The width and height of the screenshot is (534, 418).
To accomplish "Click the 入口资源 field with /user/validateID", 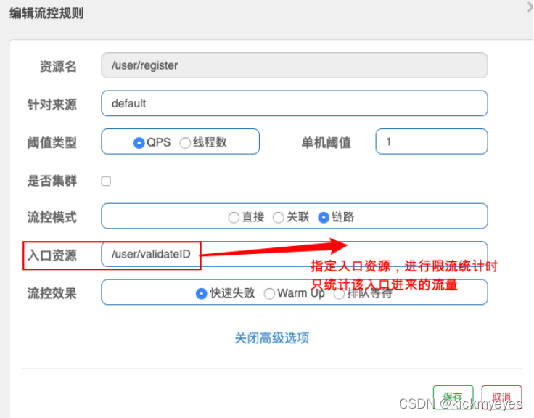I will (x=295, y=254).
